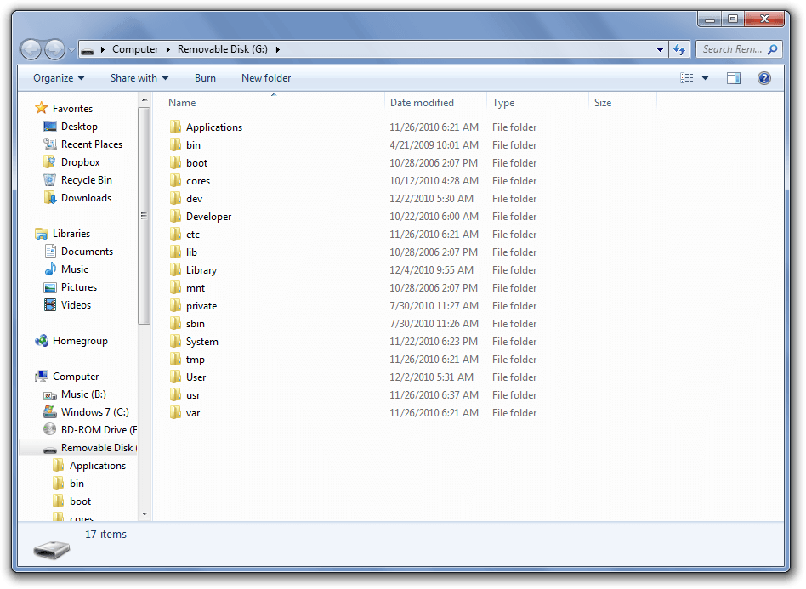
Task: Click the Forward navigation arrow
Action: pyautogui.click(x=54, y=49)
